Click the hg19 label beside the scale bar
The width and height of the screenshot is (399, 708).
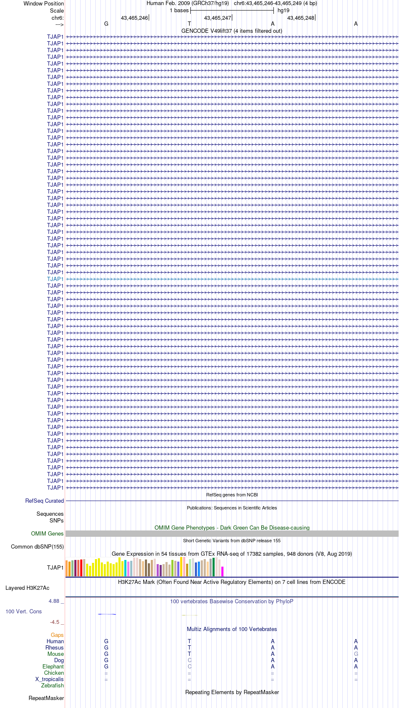pos(283,11)
